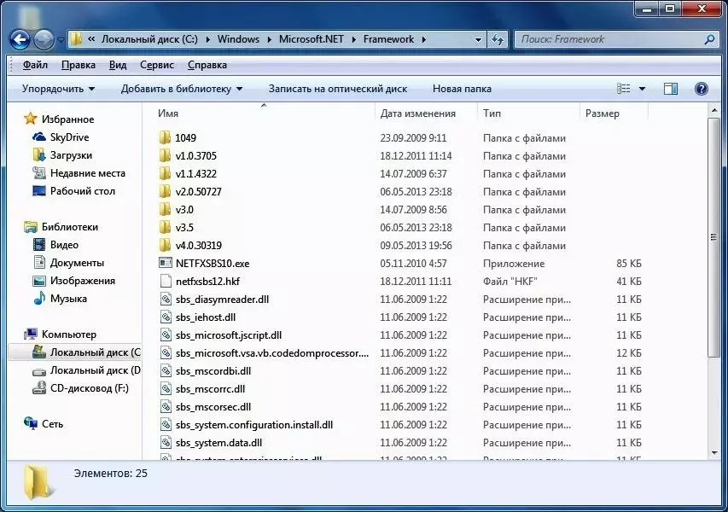Viewport: 728px width, 512px height.
Task: Select Избранное star icon in sidebar
Action: tap(31, 119)
